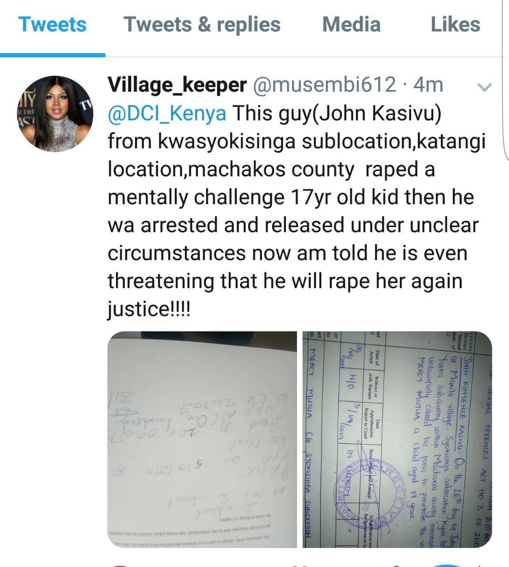This screenshot has width=509, height=567.
Task: Expand tweet options chevron menu
Action: coord(485,87)
